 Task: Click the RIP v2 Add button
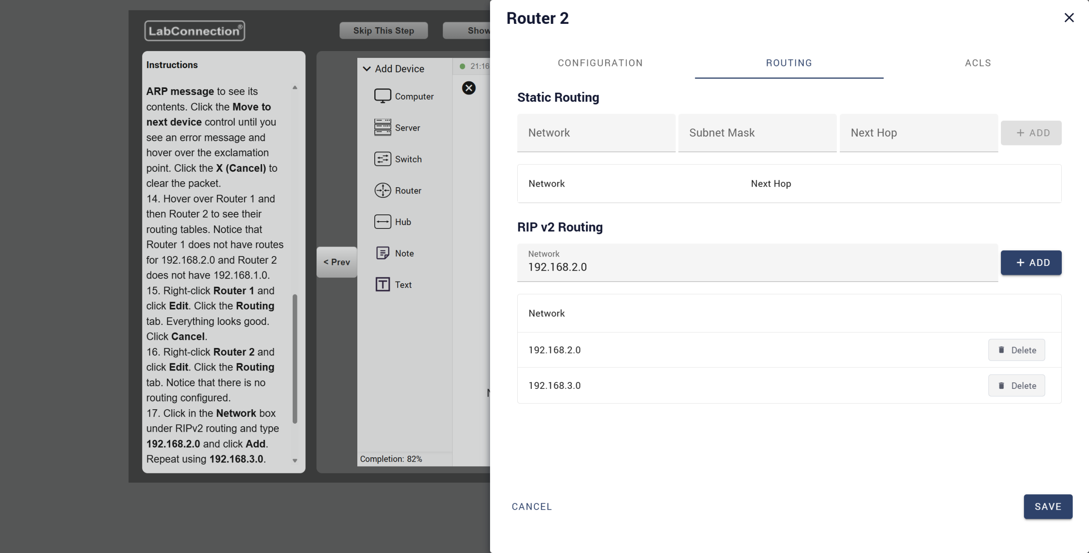(x=1031, y=263)
